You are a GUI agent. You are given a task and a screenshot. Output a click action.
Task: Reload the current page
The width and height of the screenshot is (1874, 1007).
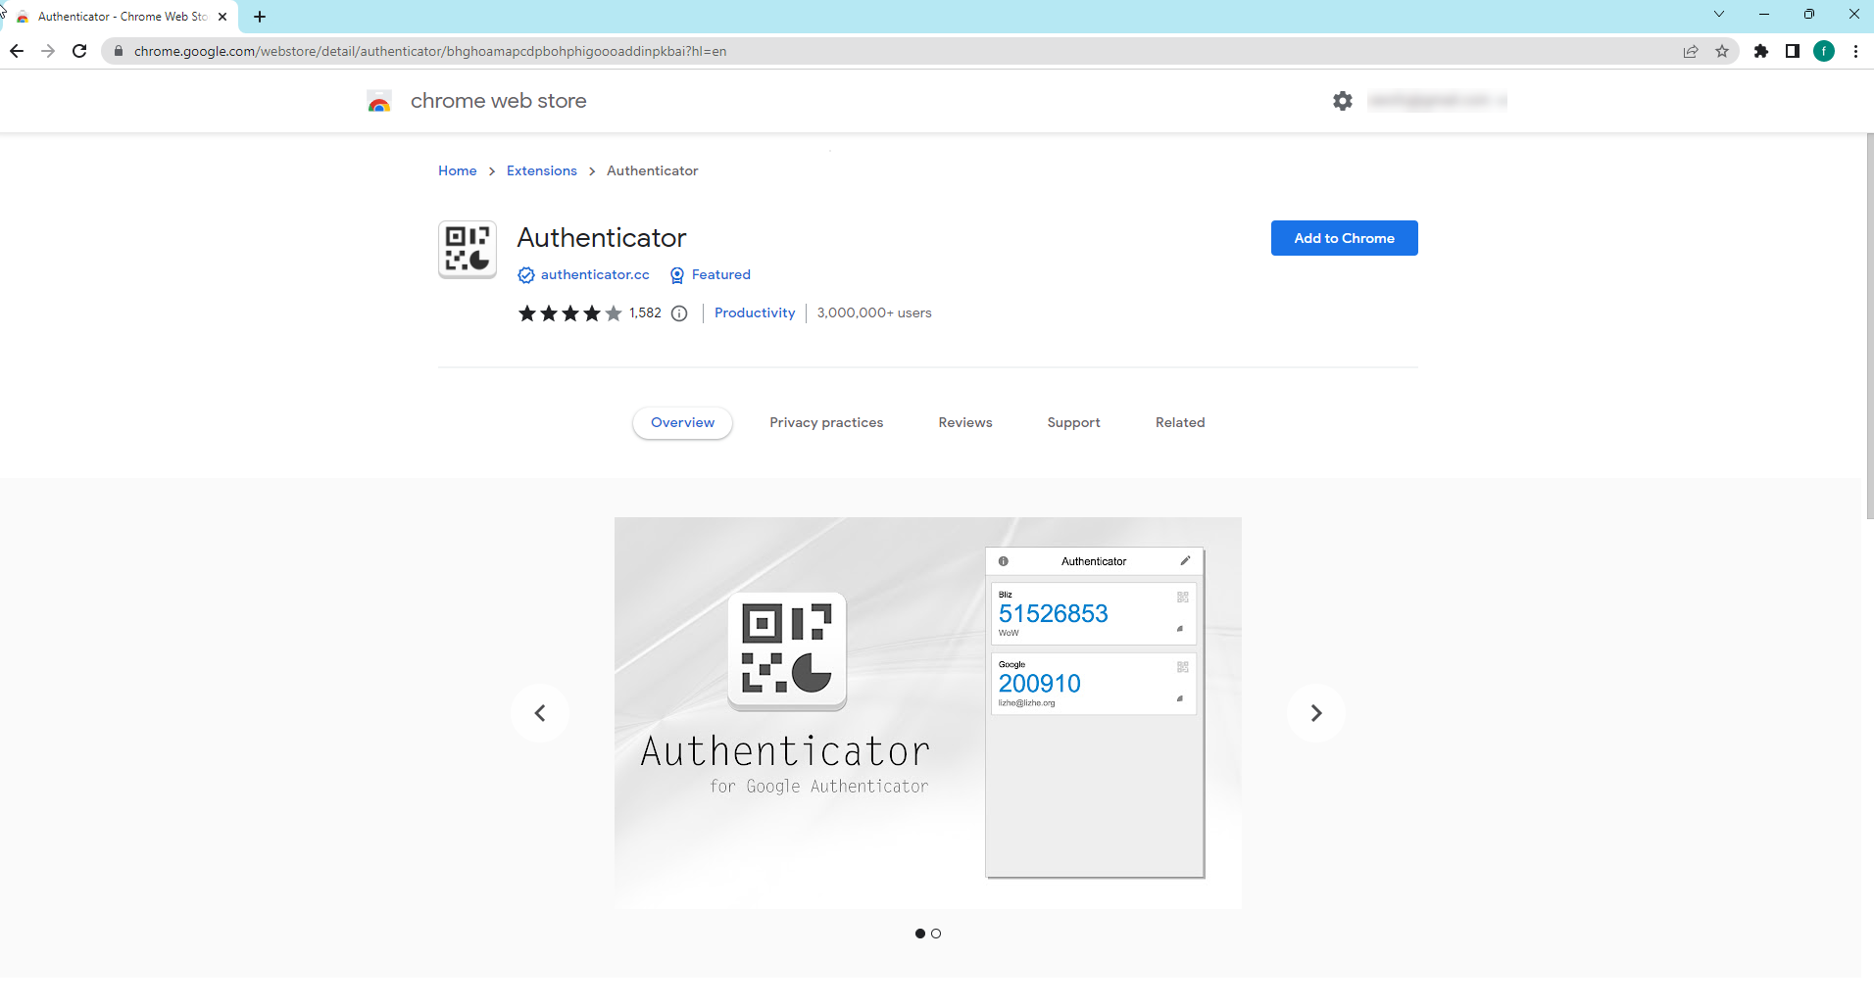click(79, 51)
